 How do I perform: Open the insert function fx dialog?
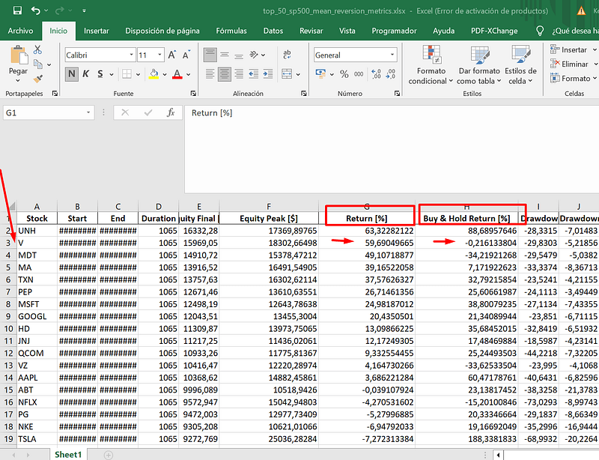(171, 112)
